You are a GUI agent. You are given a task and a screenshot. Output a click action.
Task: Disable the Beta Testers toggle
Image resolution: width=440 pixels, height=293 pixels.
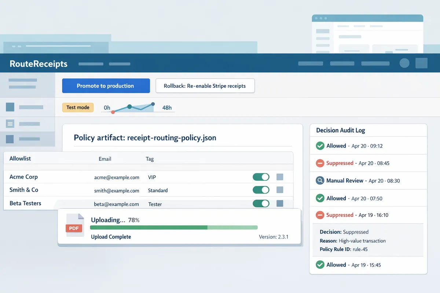click(261, 204)
